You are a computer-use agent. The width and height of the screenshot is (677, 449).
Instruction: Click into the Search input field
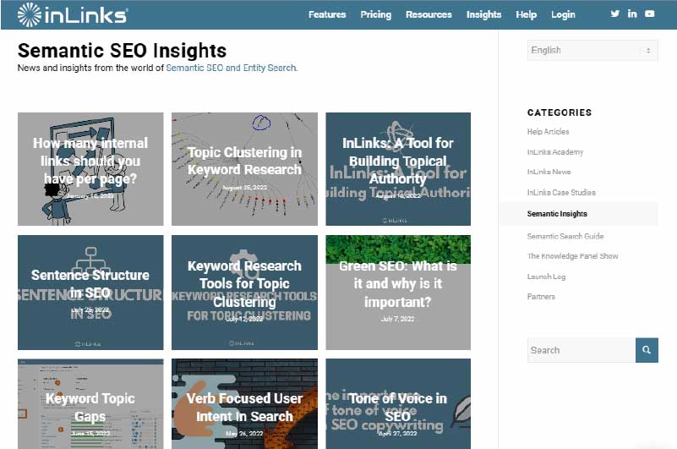(581, 350)
